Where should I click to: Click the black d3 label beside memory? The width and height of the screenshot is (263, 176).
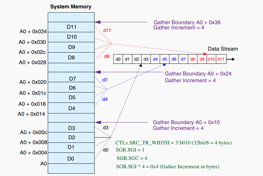point(106,128)
